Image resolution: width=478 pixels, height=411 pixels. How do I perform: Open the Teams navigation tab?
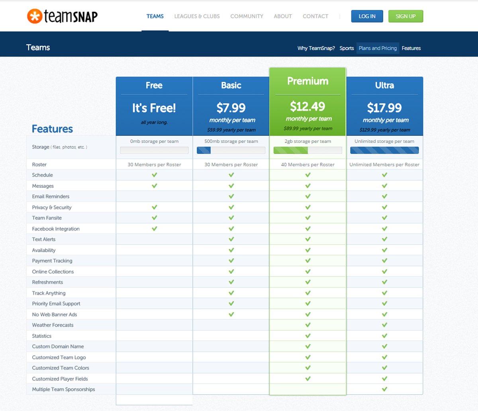155,16
